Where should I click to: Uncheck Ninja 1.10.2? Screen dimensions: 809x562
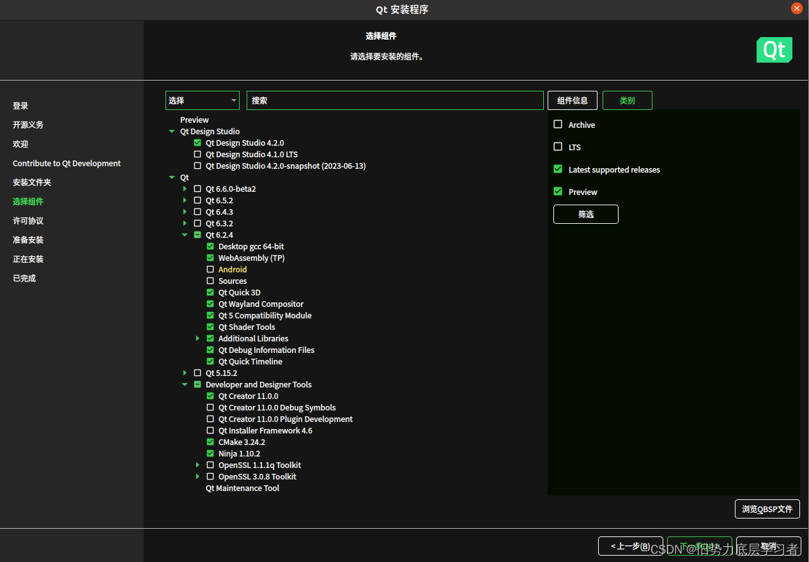click(x=210, y=454)
